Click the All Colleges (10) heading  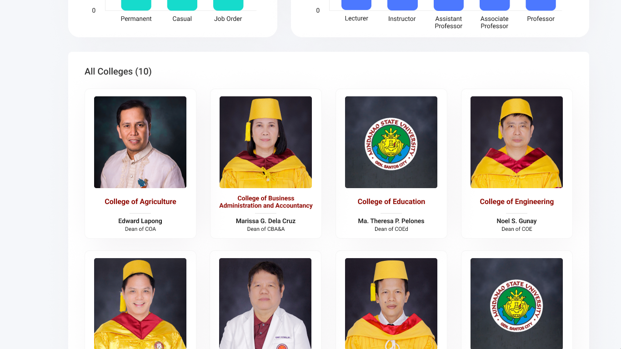(x=118, y=71)
